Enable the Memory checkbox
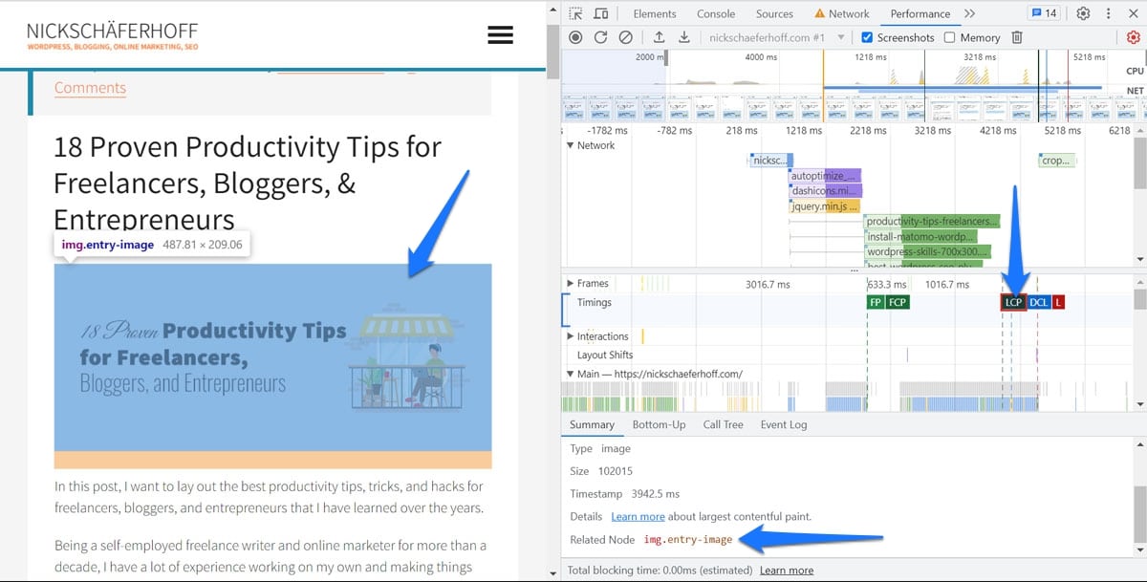 tap(949, 37)
